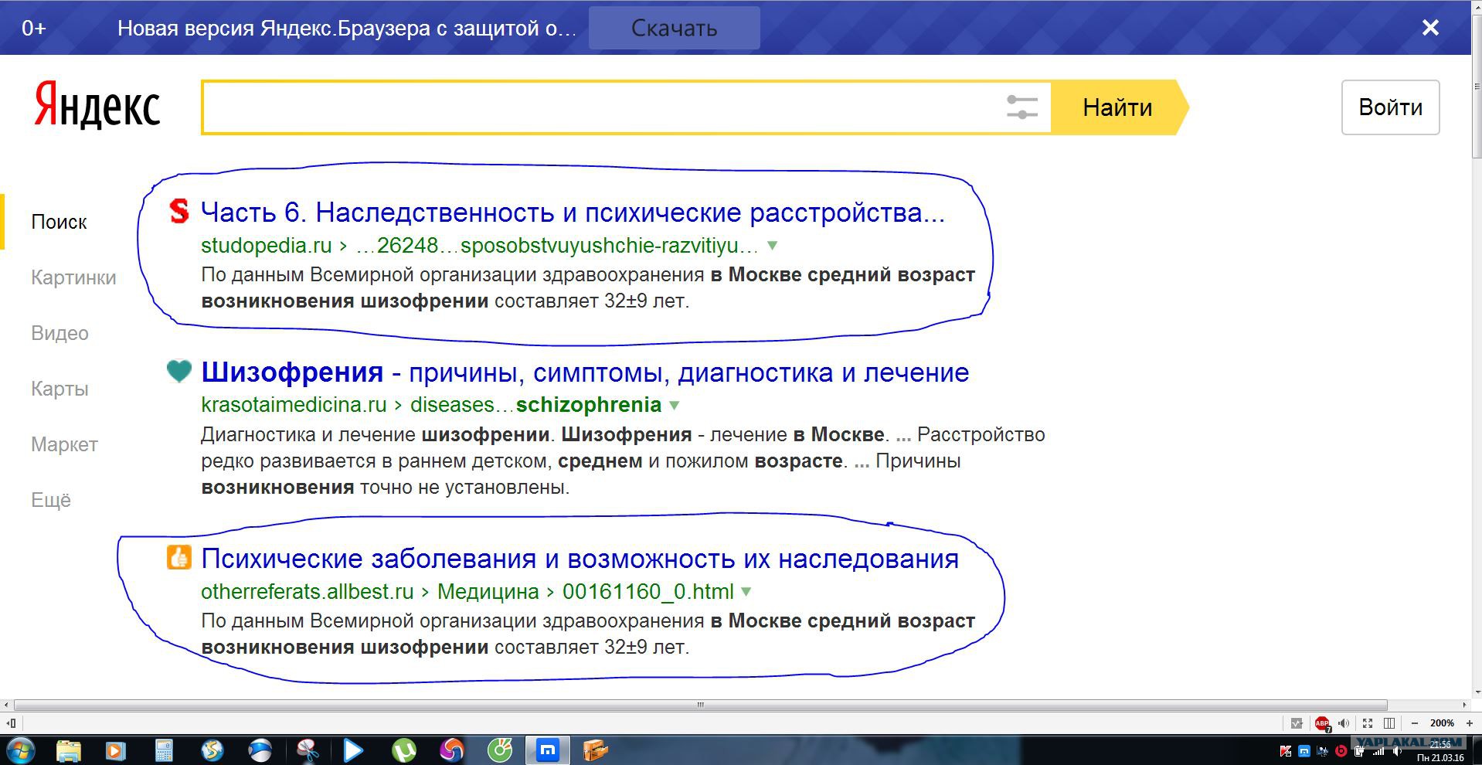Click the Adblock Plus icon in status bar

[x=1322, y=723]
